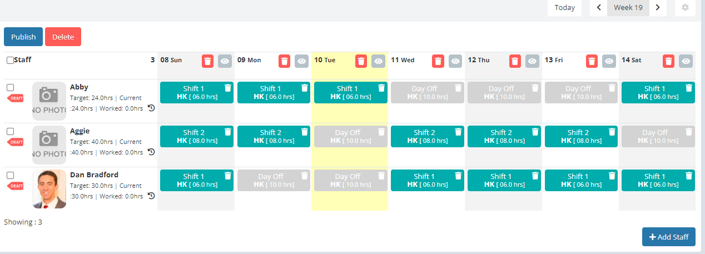The width and height of the screenshot is (705, 254).
Task: Click the red trash icon for Wednesday 11
Action: point(438,61)
